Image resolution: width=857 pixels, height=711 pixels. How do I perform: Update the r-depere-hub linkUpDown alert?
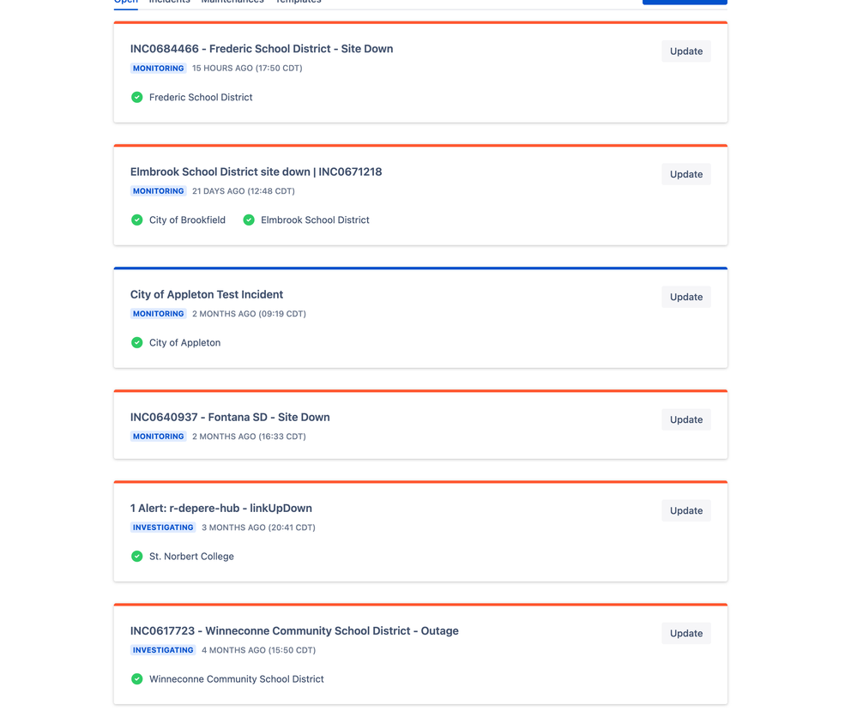point(685,510)
